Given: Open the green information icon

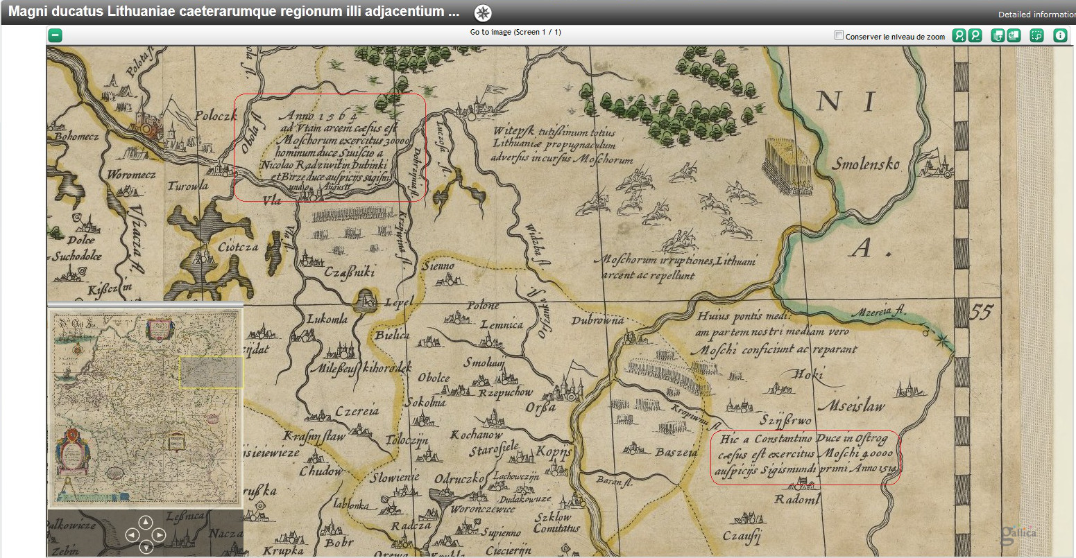Looking at the screenshot, I should coord(1060,35).
